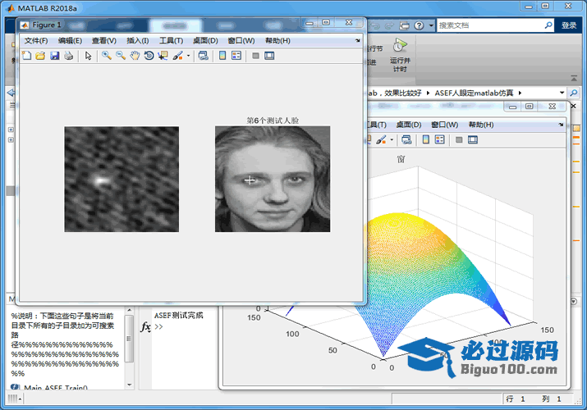Select the Zoom In tool in Figure 1
587x410 pixels.
click(107, 56)
